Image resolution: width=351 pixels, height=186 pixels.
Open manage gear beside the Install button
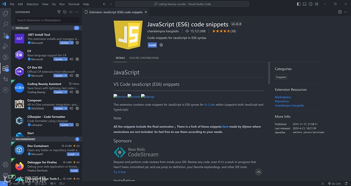(161, 45)
